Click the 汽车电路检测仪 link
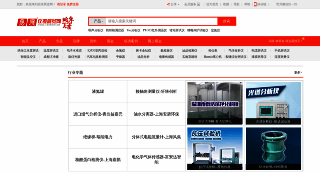This screenshot has height=174, width=320. (x=97, y=57)
